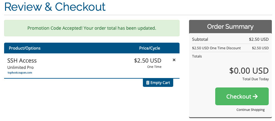Click the Product/Options column header
The width and height of the screenshot is (275, 121).
25,48
